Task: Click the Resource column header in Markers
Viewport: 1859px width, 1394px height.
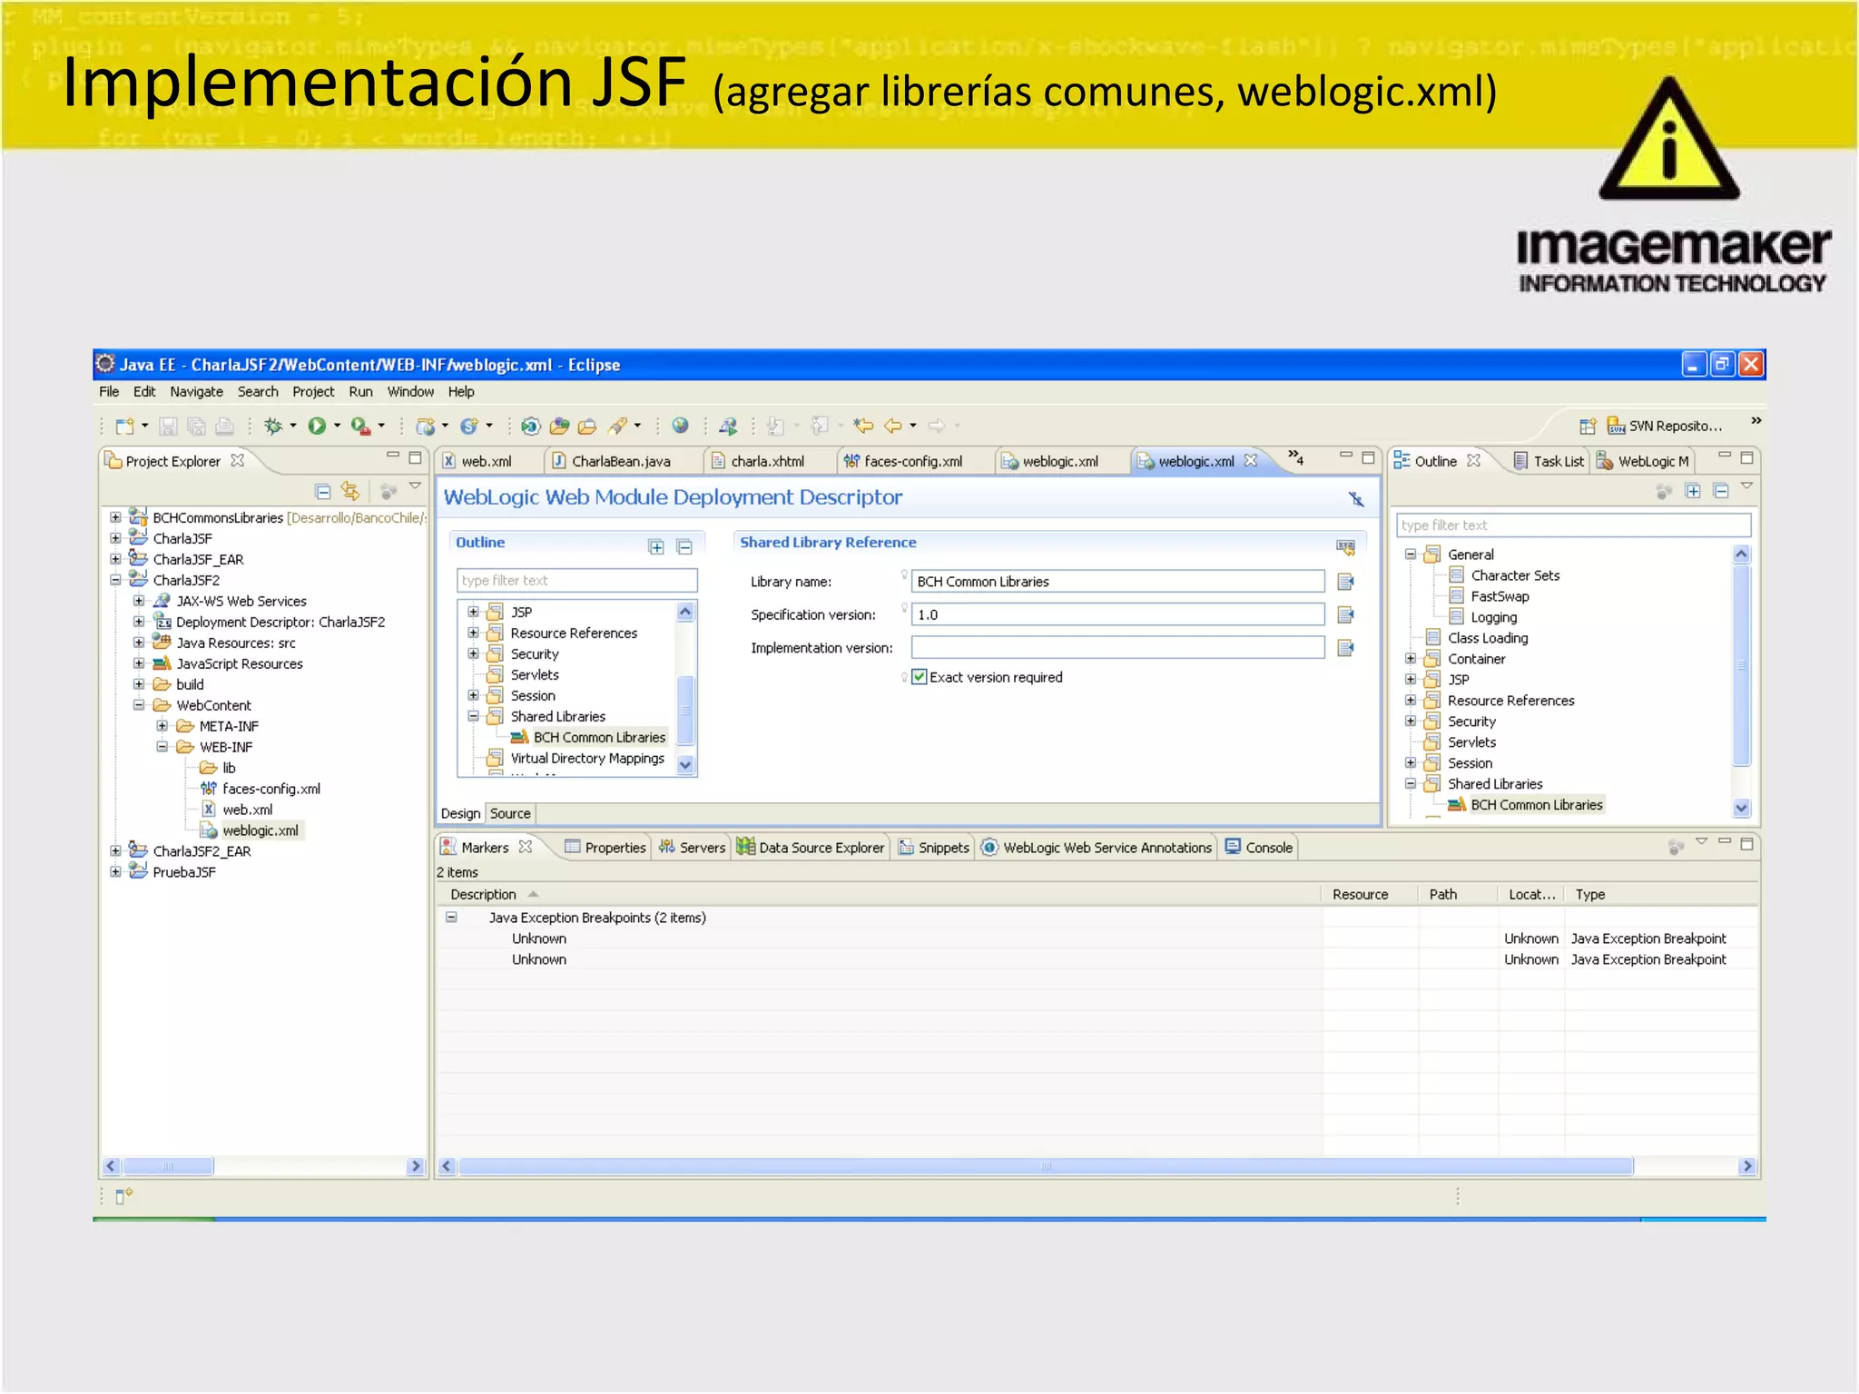Action: click(1360, 895)
